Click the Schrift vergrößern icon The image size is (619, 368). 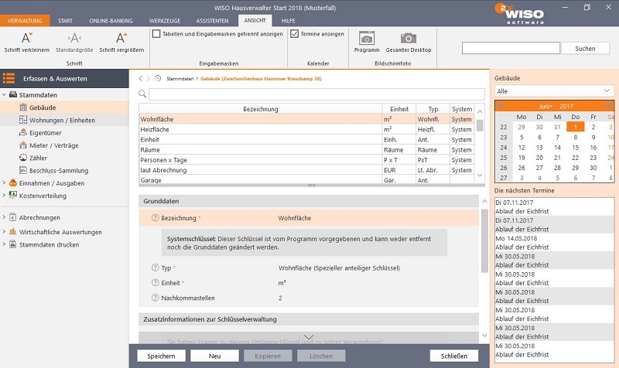tap(122, 37)
